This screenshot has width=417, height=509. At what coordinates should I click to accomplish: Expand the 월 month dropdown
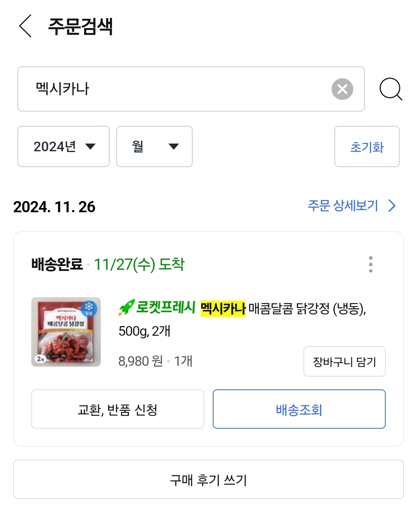(154, 147)
